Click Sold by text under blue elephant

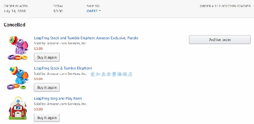click(x=60, y=74)
